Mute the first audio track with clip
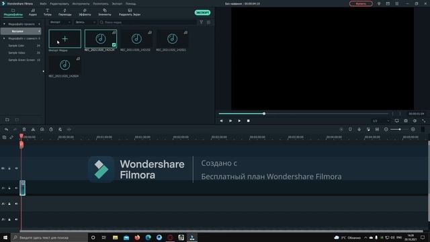 pyautogui.click(x=16, y=188)
